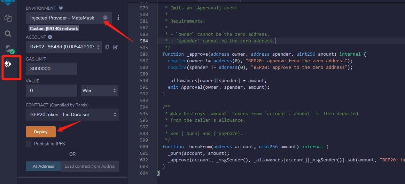
Task: Open the Deploy & Run Transactions icon
Action: click(8, 64)
